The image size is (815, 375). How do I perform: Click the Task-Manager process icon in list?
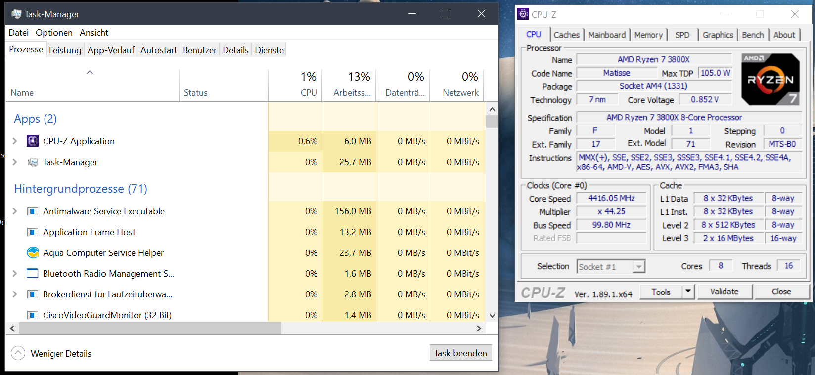point(33,162)
